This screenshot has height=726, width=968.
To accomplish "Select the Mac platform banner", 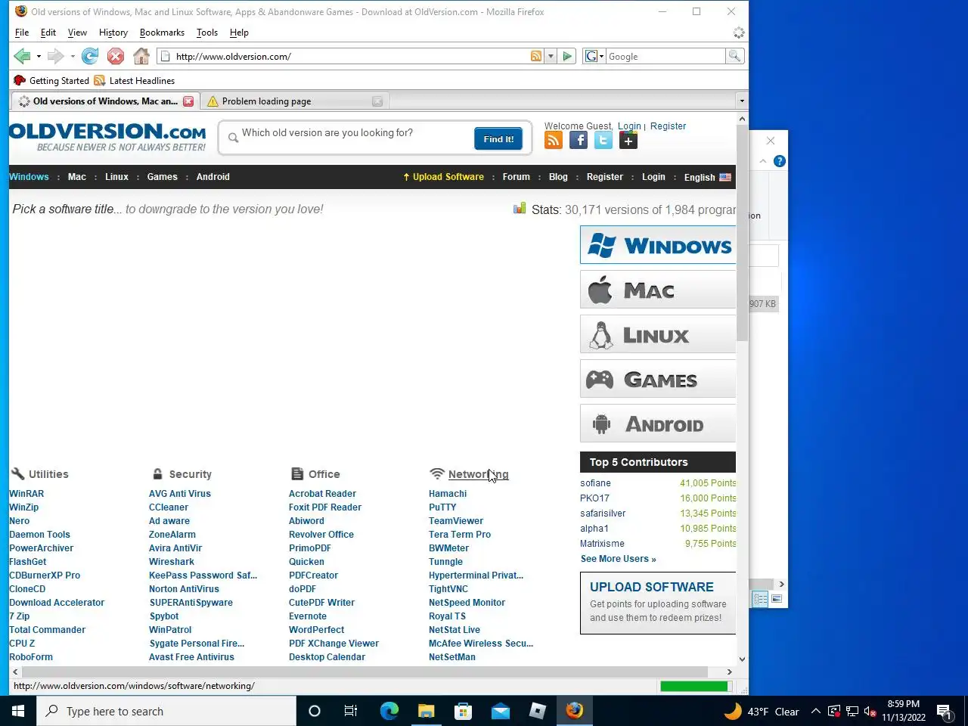I will point(658,290).
